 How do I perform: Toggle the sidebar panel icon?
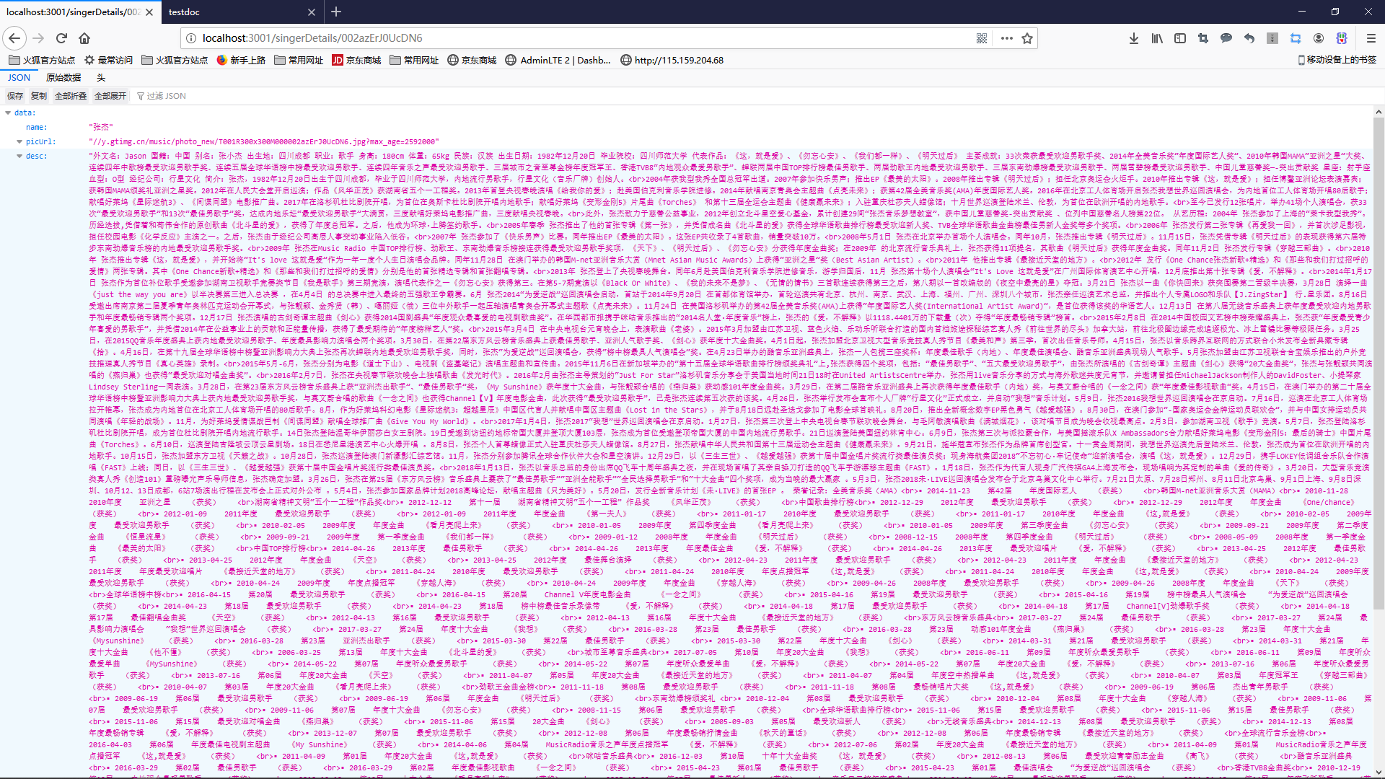(1180, 38)
